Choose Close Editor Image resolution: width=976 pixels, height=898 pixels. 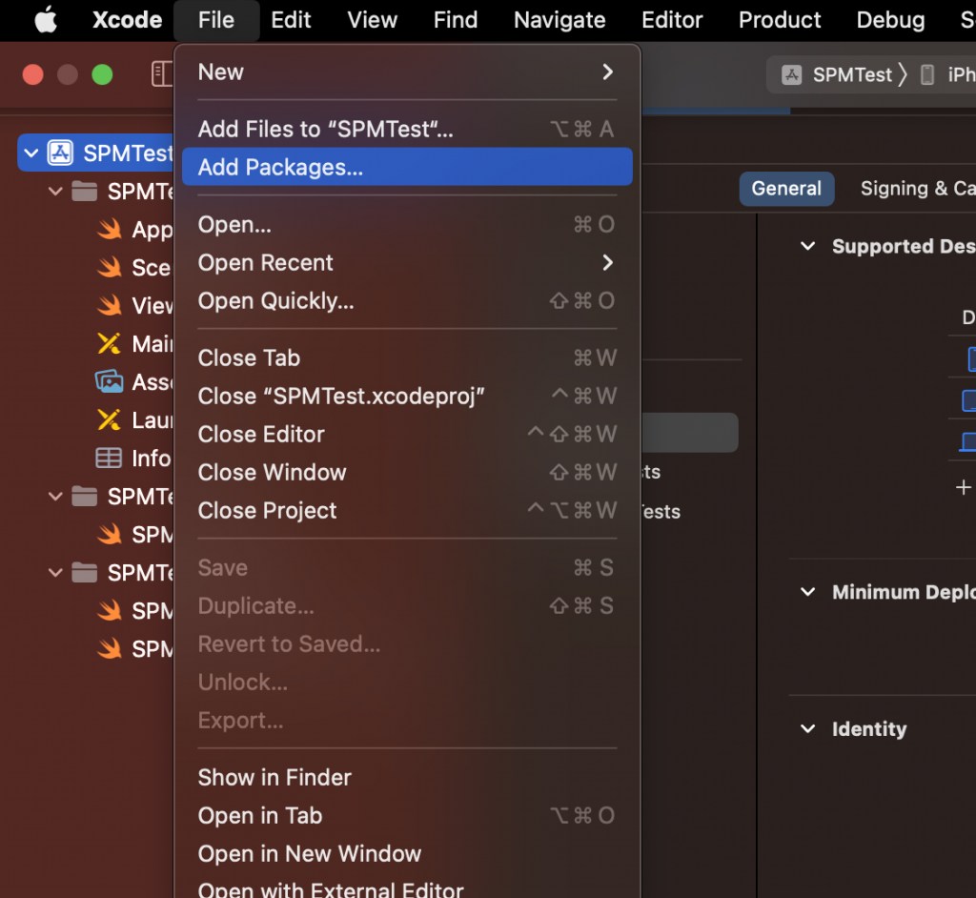(x=407, y=434)
